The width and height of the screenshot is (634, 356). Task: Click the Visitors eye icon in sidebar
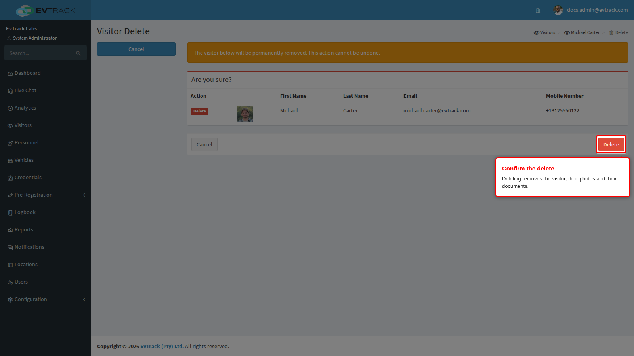point(10,126)
